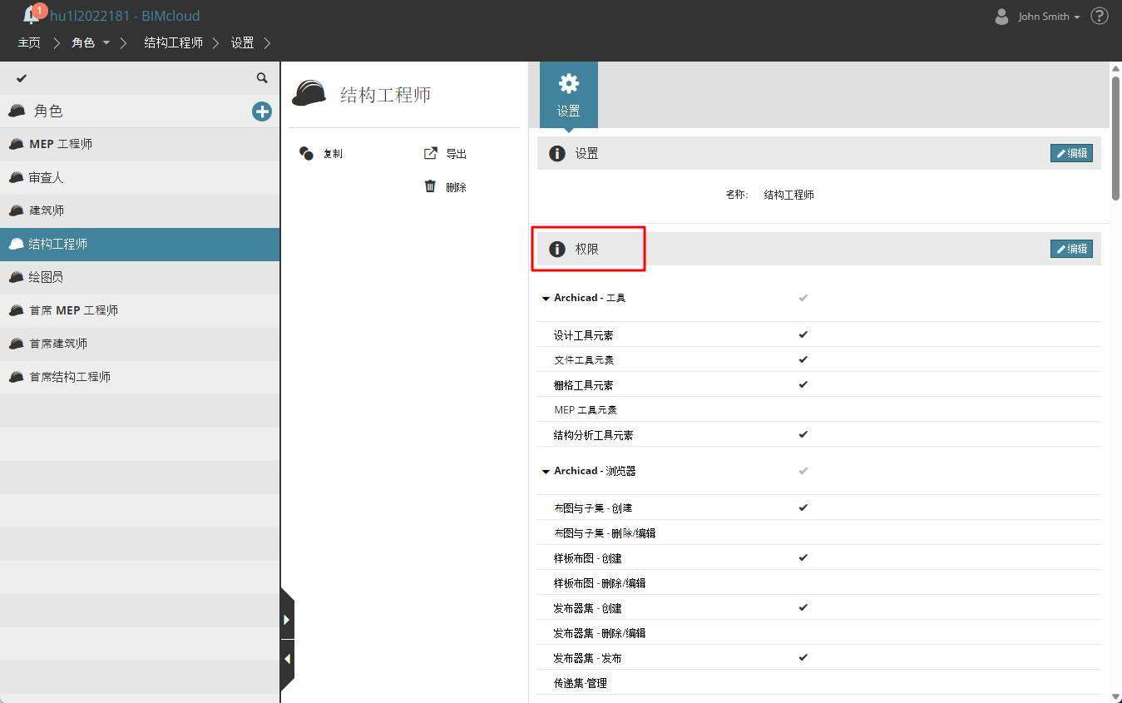Collapse the Archicad - 工具 permission group
The image size is (1122, 703).
tap(546, 298)
